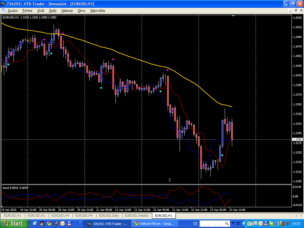Switch to the EURUSD,Daily chart tab
The width and height of the screenshot is (304, 228).
109,216
